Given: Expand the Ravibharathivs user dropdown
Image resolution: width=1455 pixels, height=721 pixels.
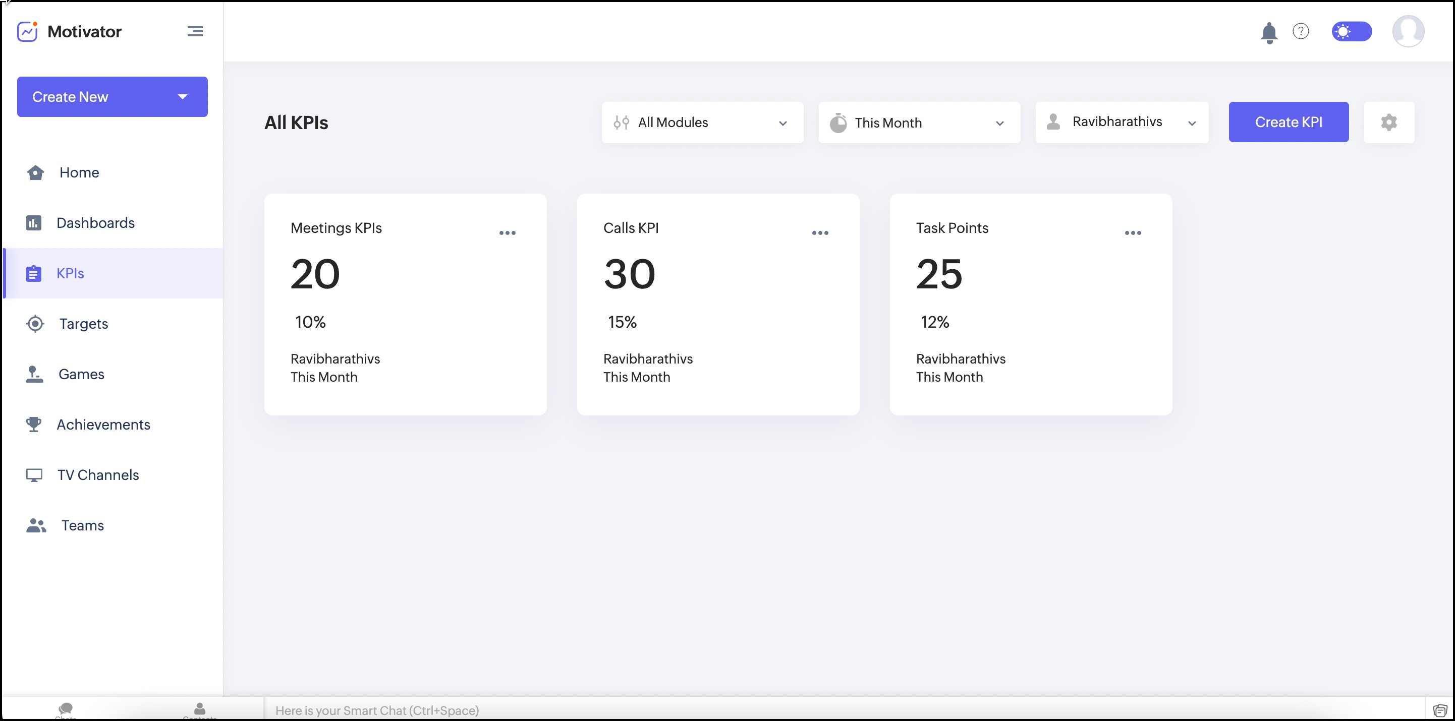Looking at the screenshot, I should click(1121, 122).
